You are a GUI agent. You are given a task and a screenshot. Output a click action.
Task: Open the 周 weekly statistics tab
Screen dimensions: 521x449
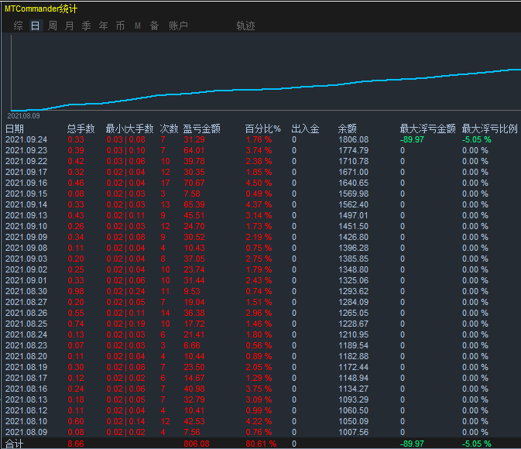53,26
